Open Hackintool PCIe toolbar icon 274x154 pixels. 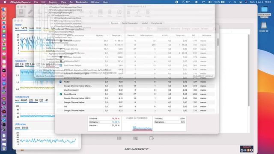110,13
